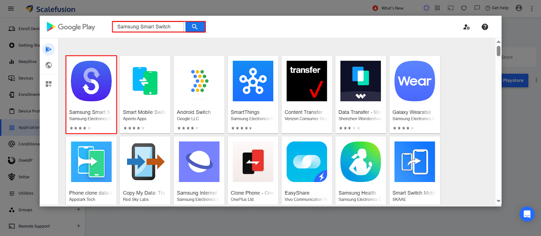Image resolution: width=541 pixels, height=236 pixels.
Task: Open Data Transfer Wondershare app card
Action: [x=361, y=95]
